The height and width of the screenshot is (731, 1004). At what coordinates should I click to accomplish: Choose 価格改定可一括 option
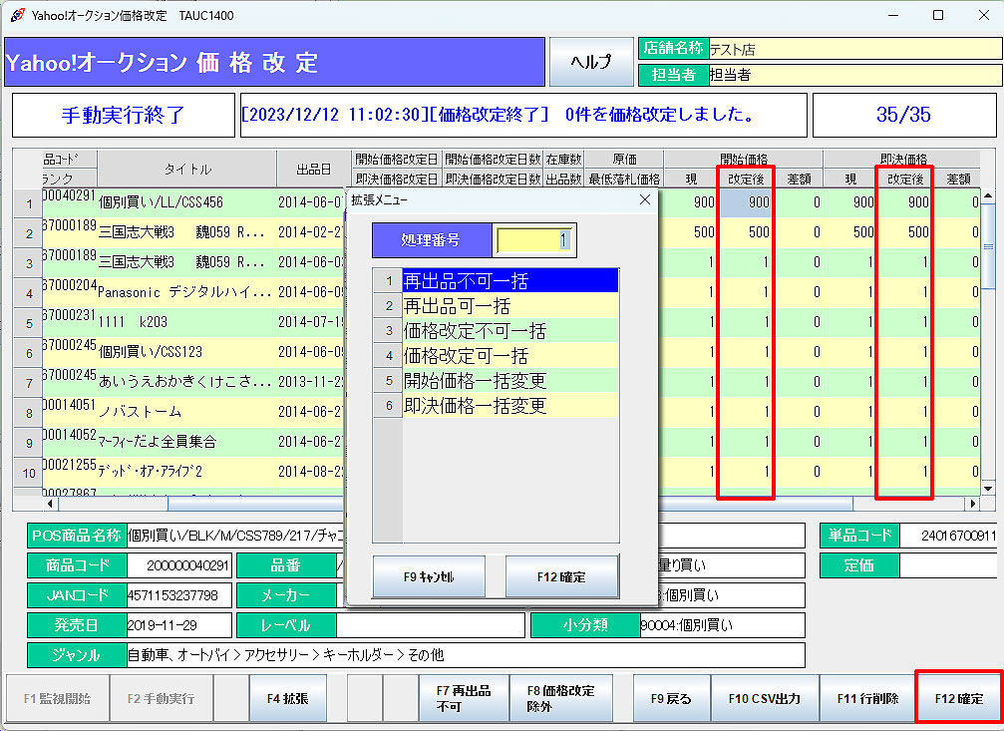coord(509,355)
